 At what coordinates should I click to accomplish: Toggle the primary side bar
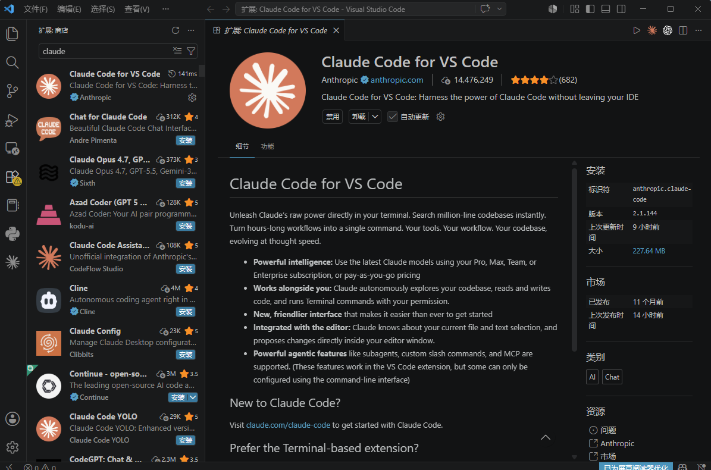click(590, 9)
